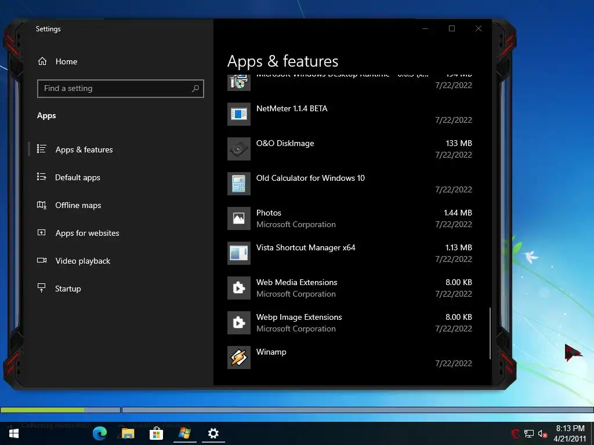Click the red security tray icon
The image size is (594, 445).
point(515,434)
